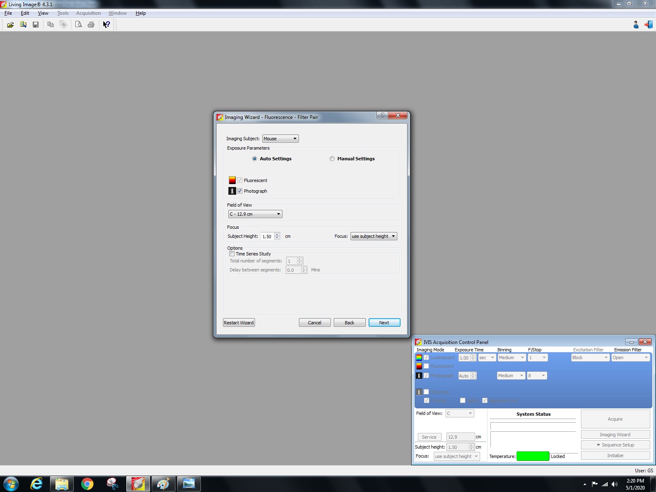Select the Manual Settings radio button
Viewport: 656px width, 492px height.
pyautogui.click(x=332, y=159)
